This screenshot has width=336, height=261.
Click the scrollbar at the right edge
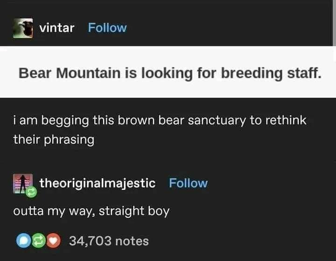334,23
